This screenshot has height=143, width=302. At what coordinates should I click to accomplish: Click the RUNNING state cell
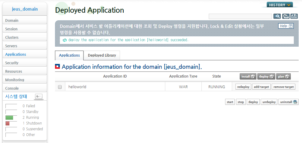point(217,87)
